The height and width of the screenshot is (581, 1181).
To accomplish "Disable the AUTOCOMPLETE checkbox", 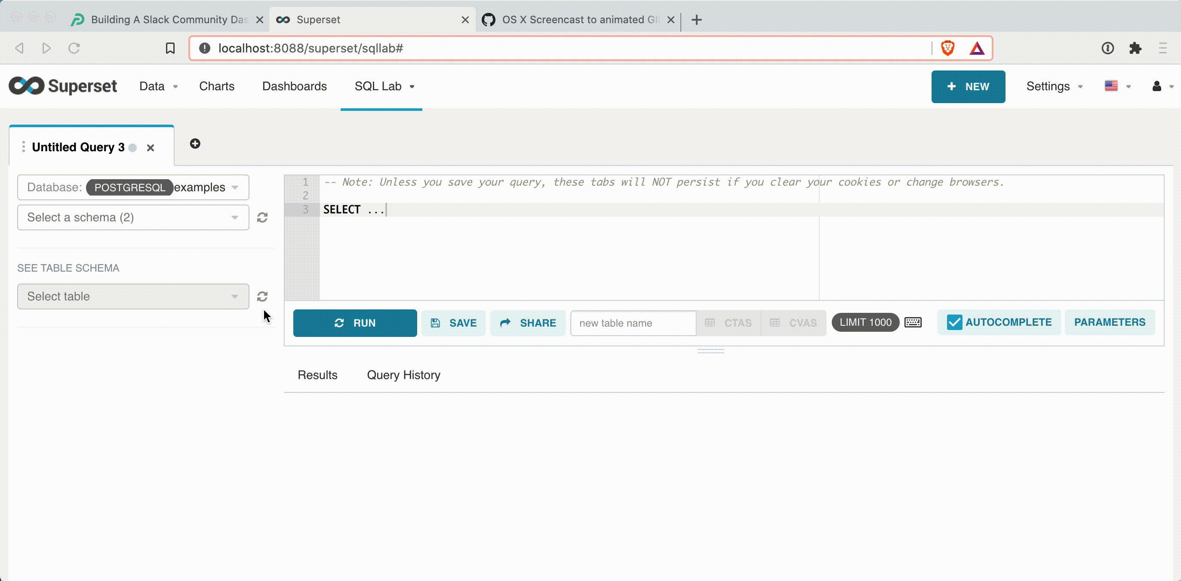I will pos(954,322).
